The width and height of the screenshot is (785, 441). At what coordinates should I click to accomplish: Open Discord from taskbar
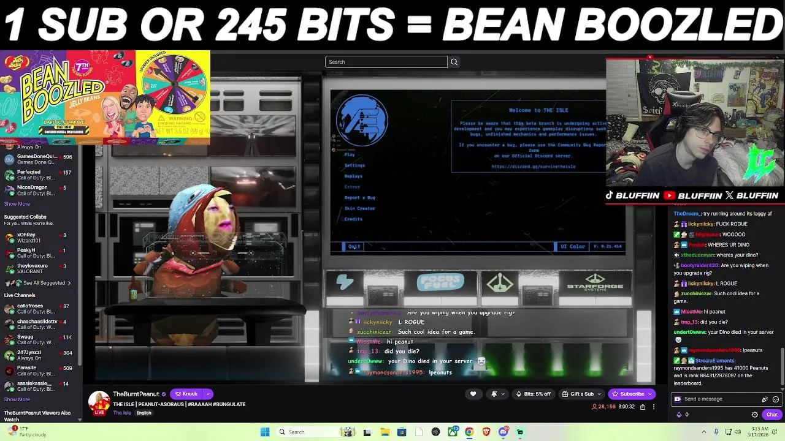503,432
